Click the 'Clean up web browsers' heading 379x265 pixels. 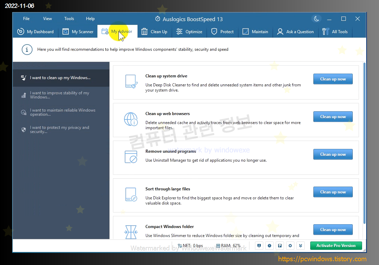tap(168, 114)
